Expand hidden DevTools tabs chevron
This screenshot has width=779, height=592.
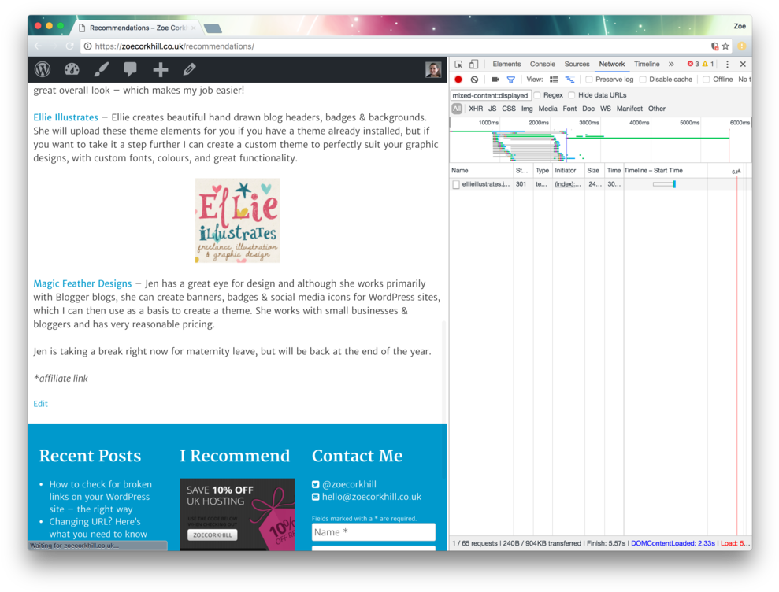[671, 64]
